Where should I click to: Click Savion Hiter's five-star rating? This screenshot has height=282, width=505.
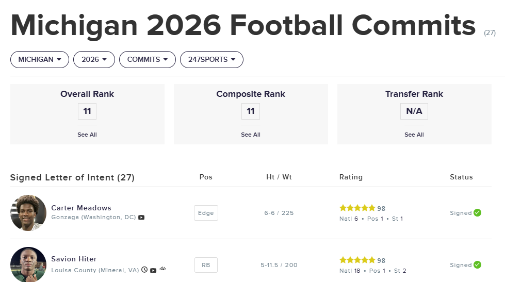point(357,260)
